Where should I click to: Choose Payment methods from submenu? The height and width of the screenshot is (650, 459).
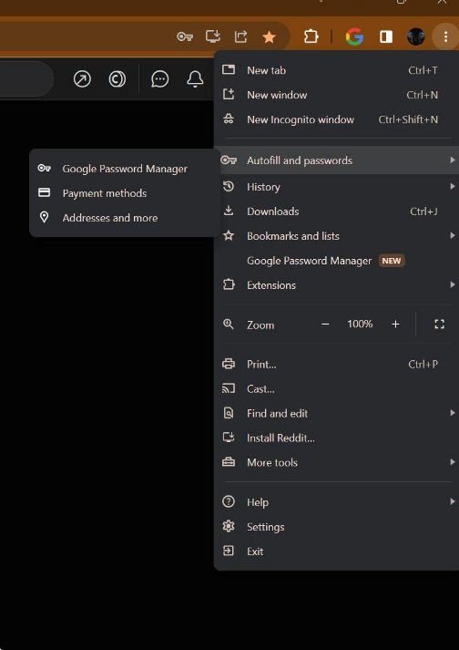point(124,193)
